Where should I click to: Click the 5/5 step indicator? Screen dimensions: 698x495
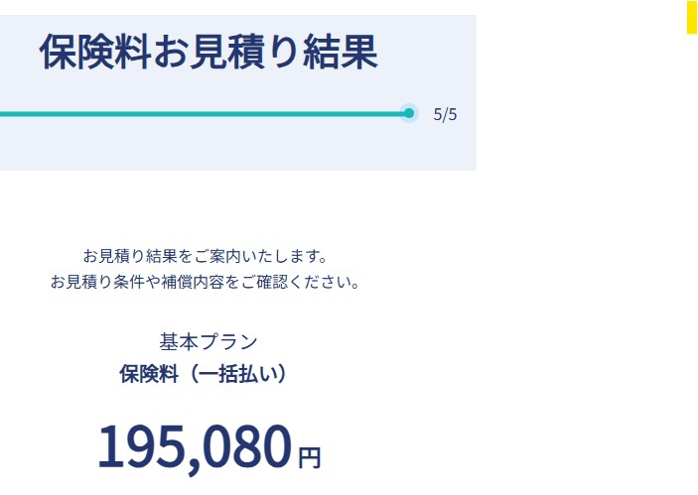click(446, 114)
